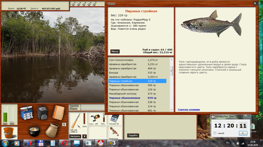Switch keyboard language via RU indicator

[x=228, y=143]
